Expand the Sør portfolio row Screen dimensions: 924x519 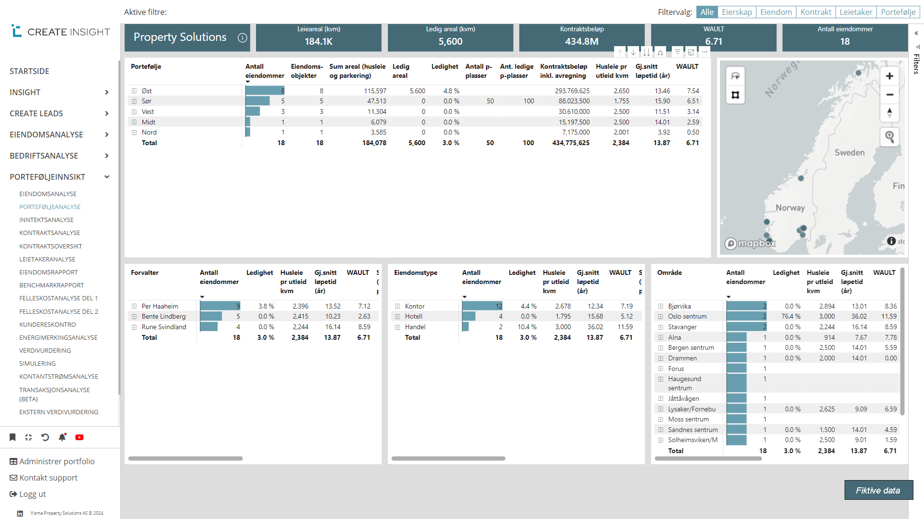134,101
